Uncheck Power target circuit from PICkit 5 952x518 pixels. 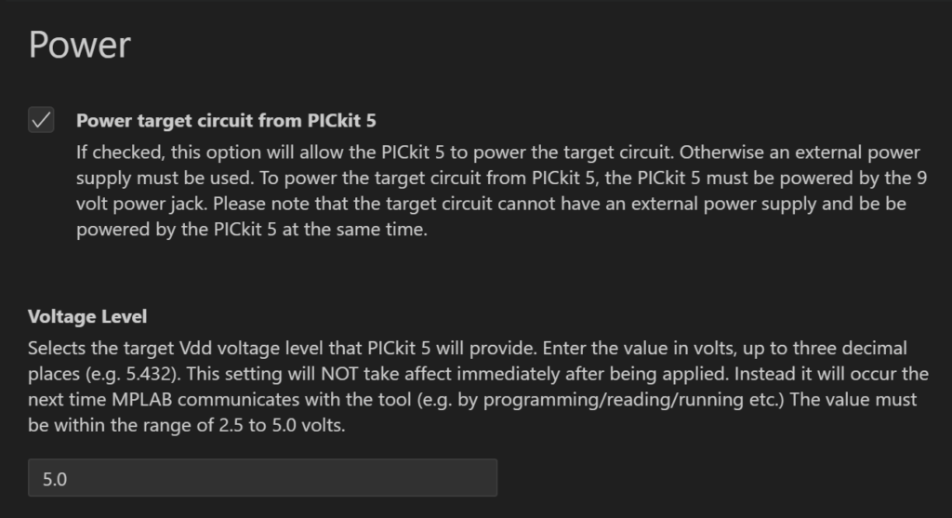tap(41, 120)
